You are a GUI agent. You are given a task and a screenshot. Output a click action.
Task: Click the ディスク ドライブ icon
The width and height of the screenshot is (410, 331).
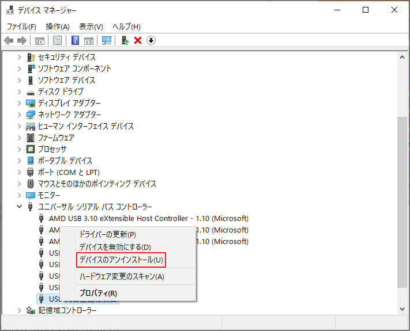coord(31,93)
